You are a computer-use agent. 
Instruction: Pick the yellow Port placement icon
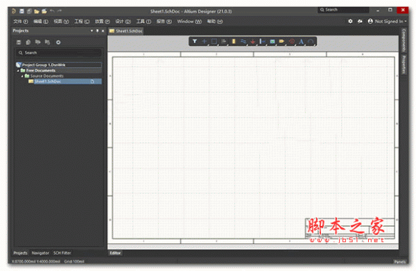point(281,41)
